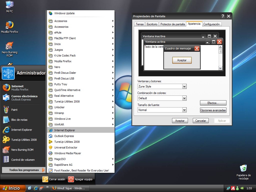Open the Papelera de reciclaje desktop icon
The image size is (256, 192).
pos(243,172)
